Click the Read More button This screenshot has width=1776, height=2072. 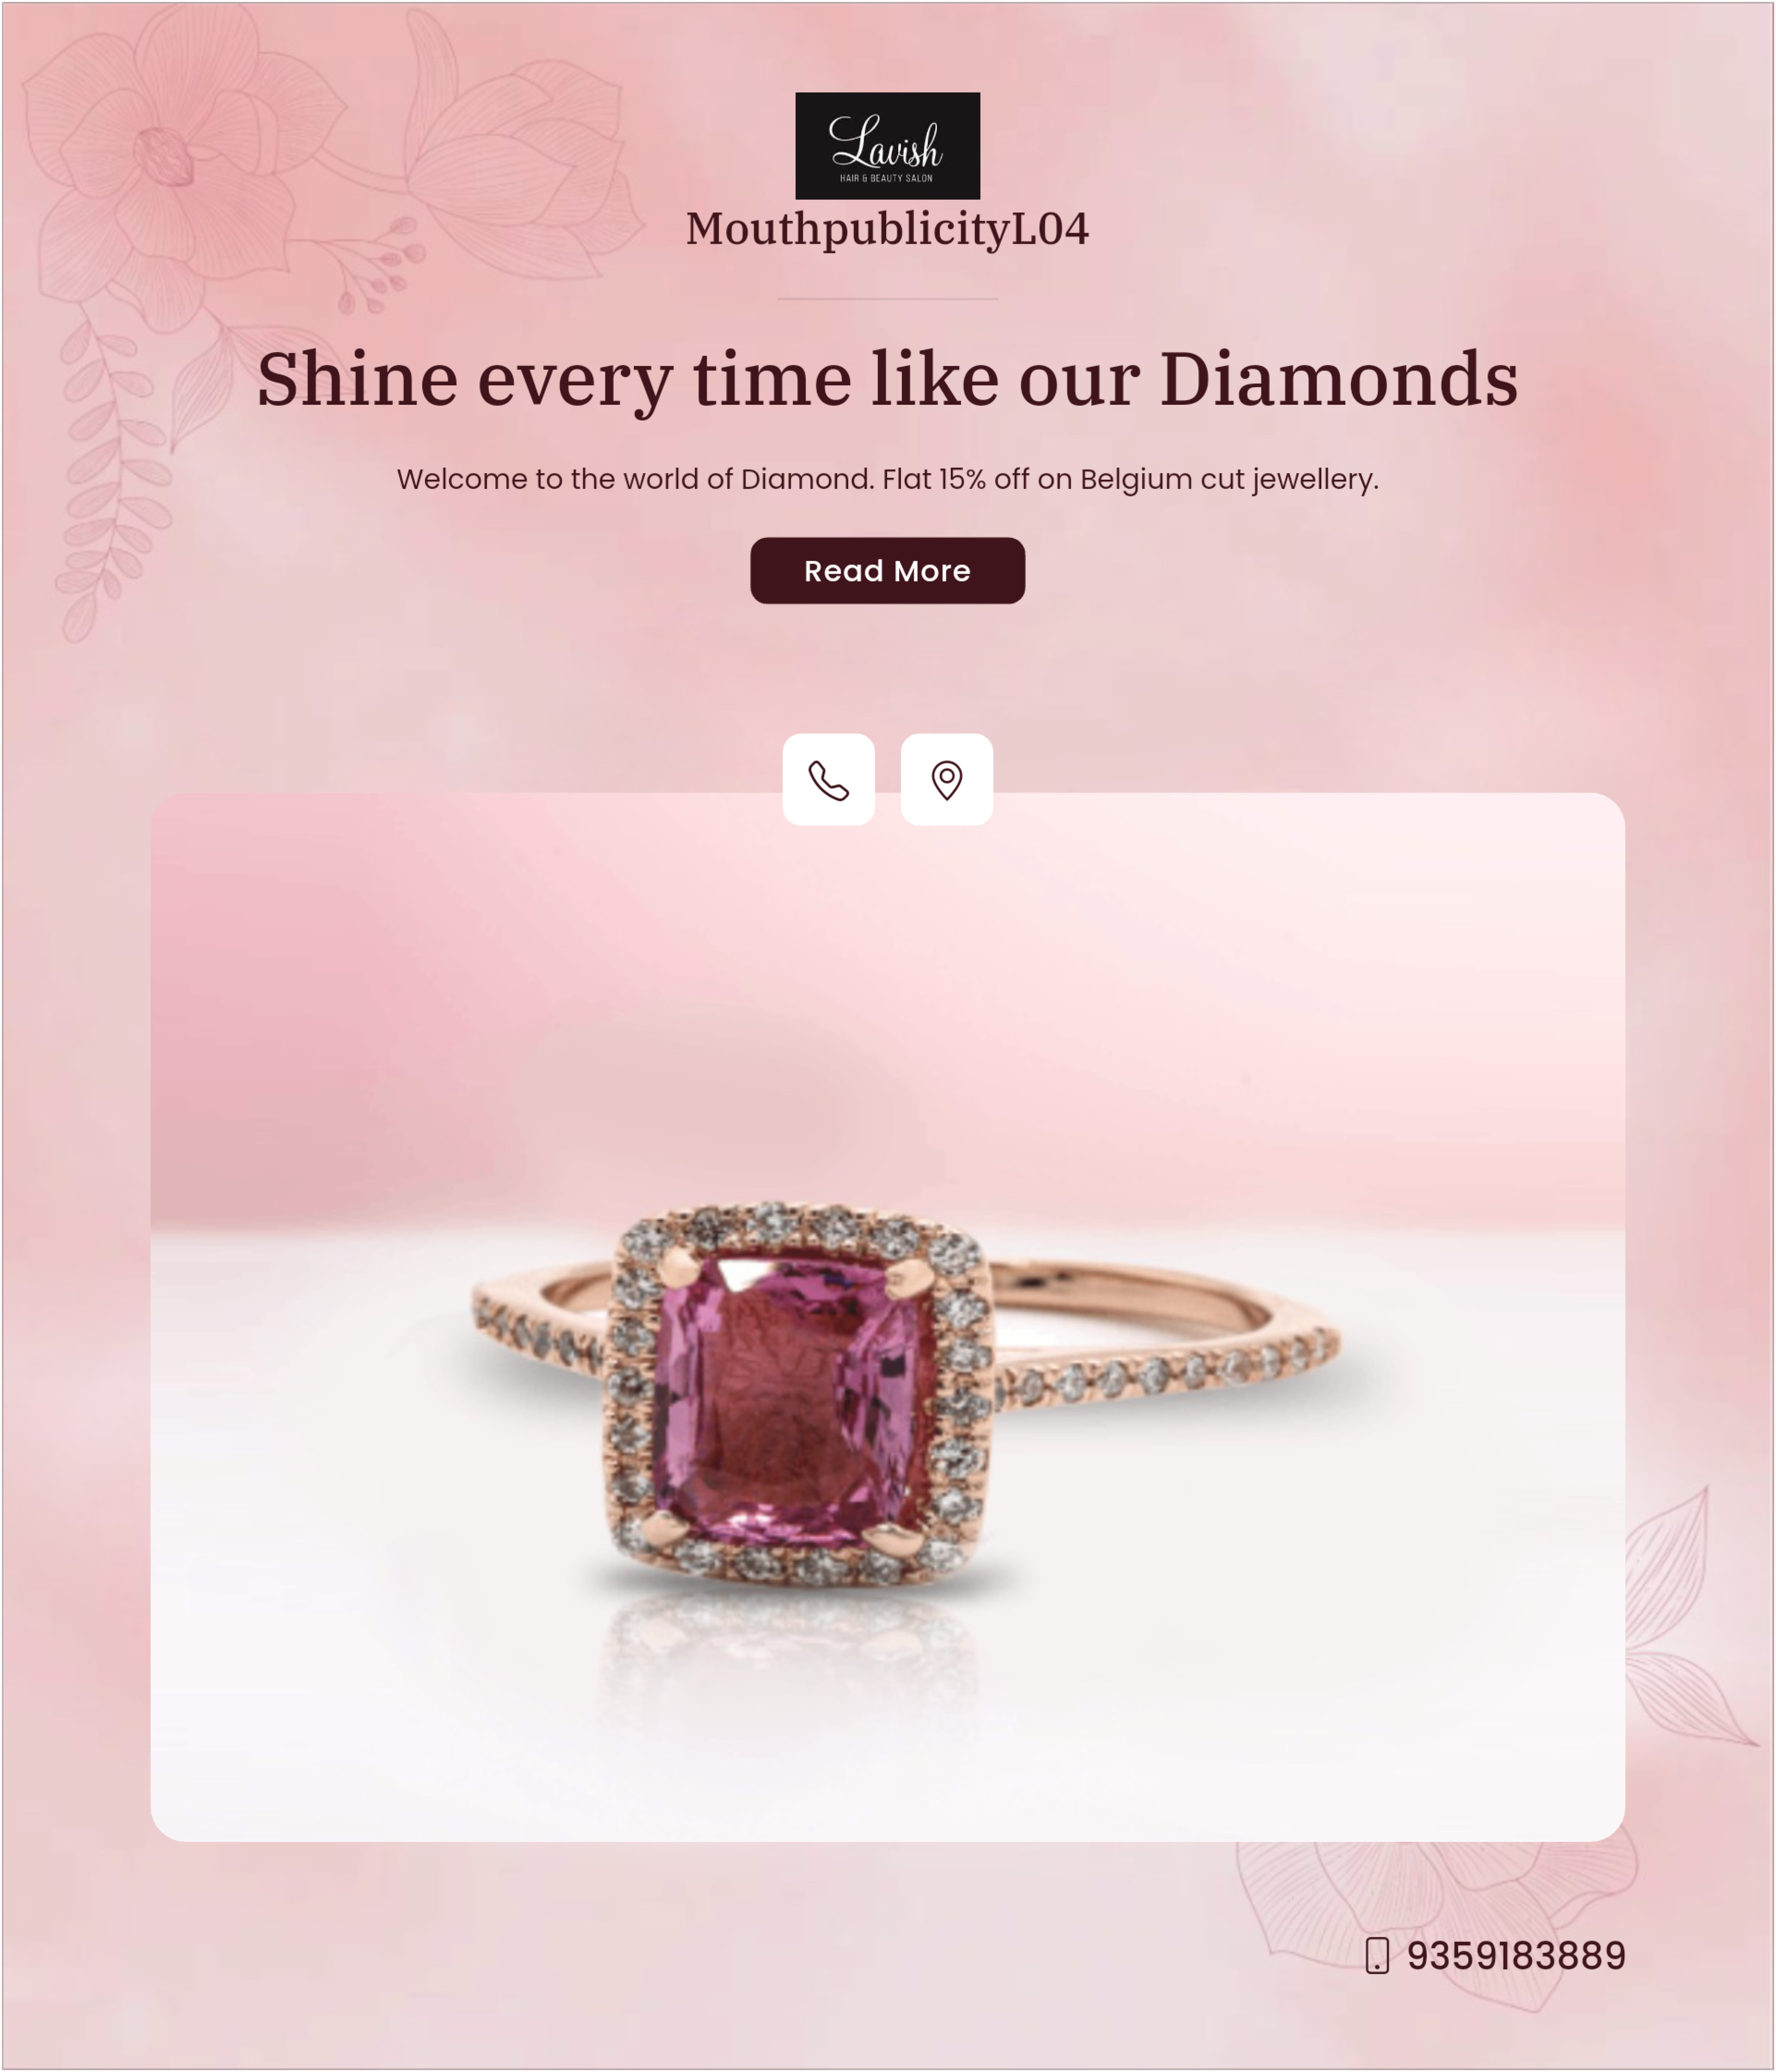coord(887,570)
